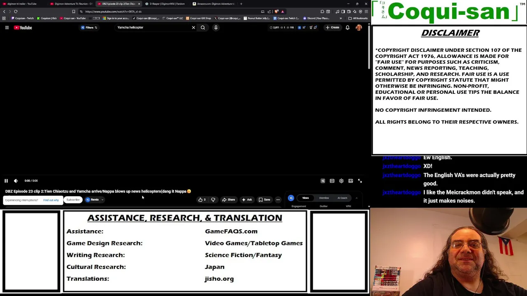Switch to the 'digimon tri trailer' browser tab
This screenshot has height=296, width=527.
click(x=21, y=4)
